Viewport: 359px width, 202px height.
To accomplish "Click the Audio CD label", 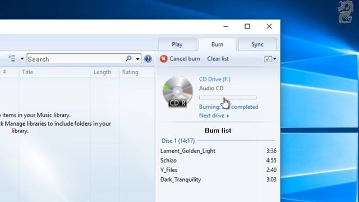I will [211, 89].
